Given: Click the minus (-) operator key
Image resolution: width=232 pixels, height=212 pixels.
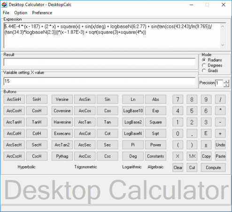Looking at the screenshot, I should [x=220, y=122].
